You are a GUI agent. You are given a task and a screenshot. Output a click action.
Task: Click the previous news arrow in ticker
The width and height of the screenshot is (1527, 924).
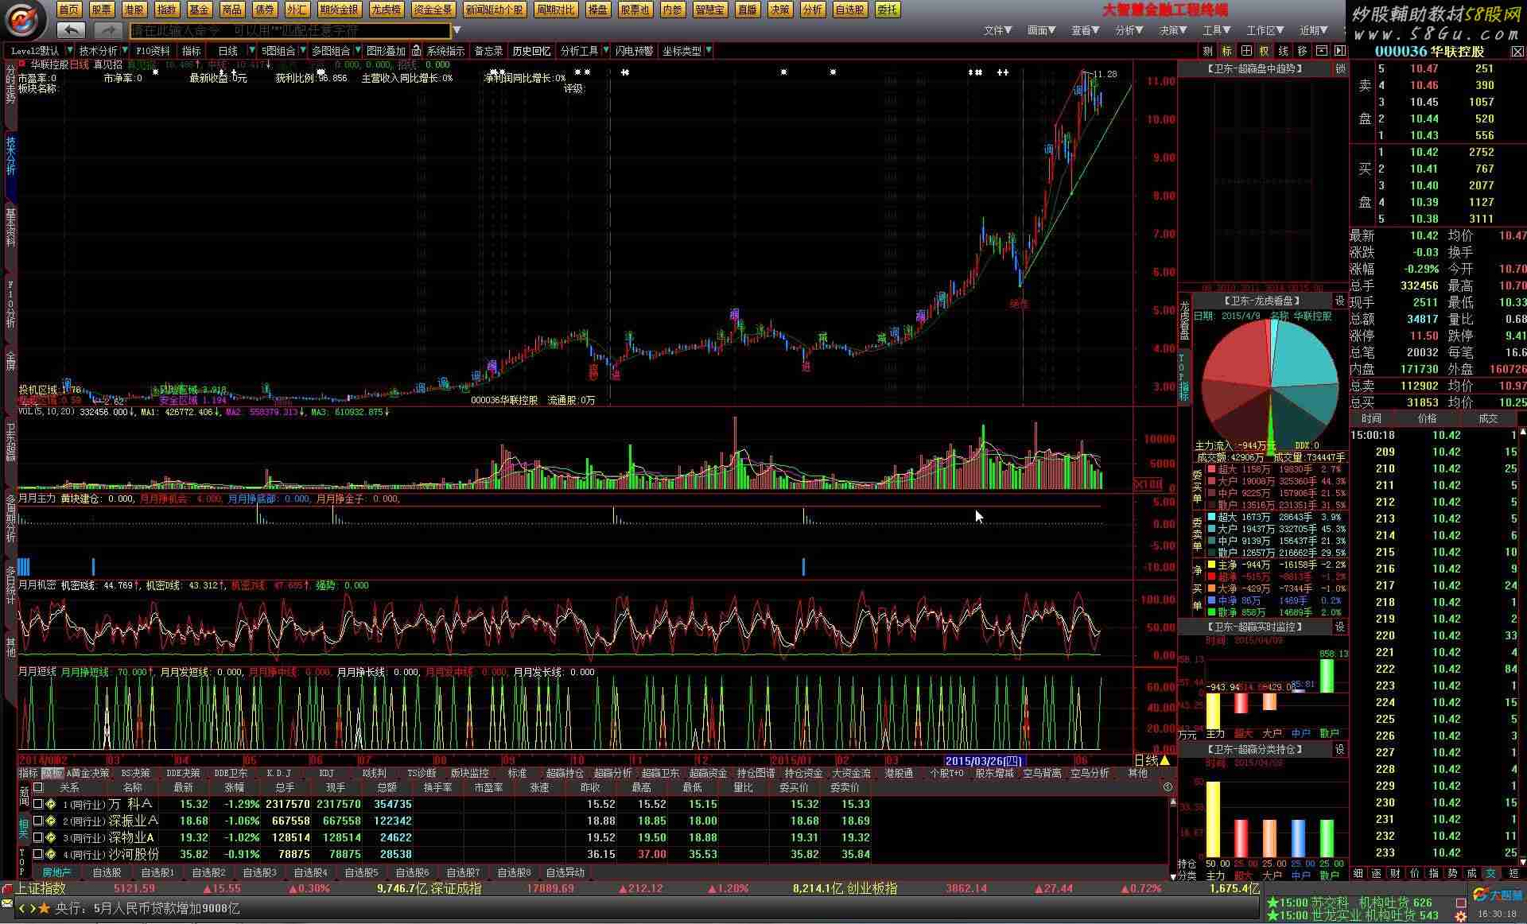[22, 908]
